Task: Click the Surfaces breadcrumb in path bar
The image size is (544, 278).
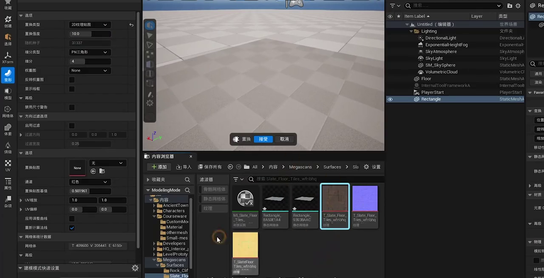Action: (x=332, y=167)
